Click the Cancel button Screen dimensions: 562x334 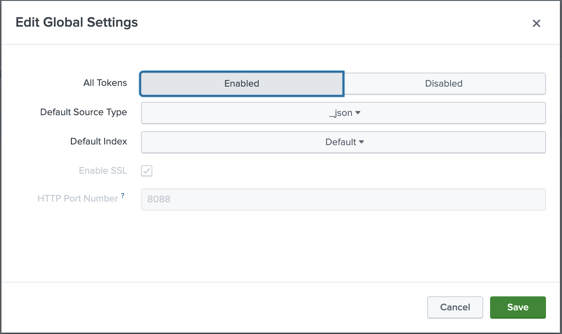click(455, 307)
